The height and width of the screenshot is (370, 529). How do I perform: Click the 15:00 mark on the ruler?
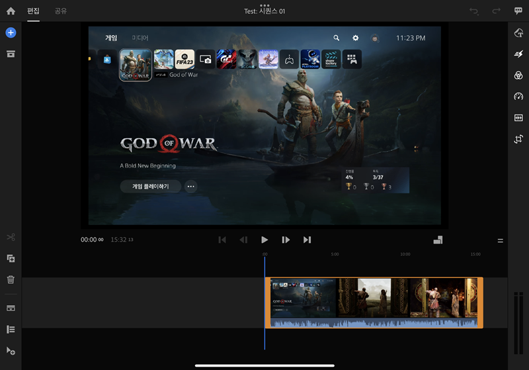[x=475, y=254]
